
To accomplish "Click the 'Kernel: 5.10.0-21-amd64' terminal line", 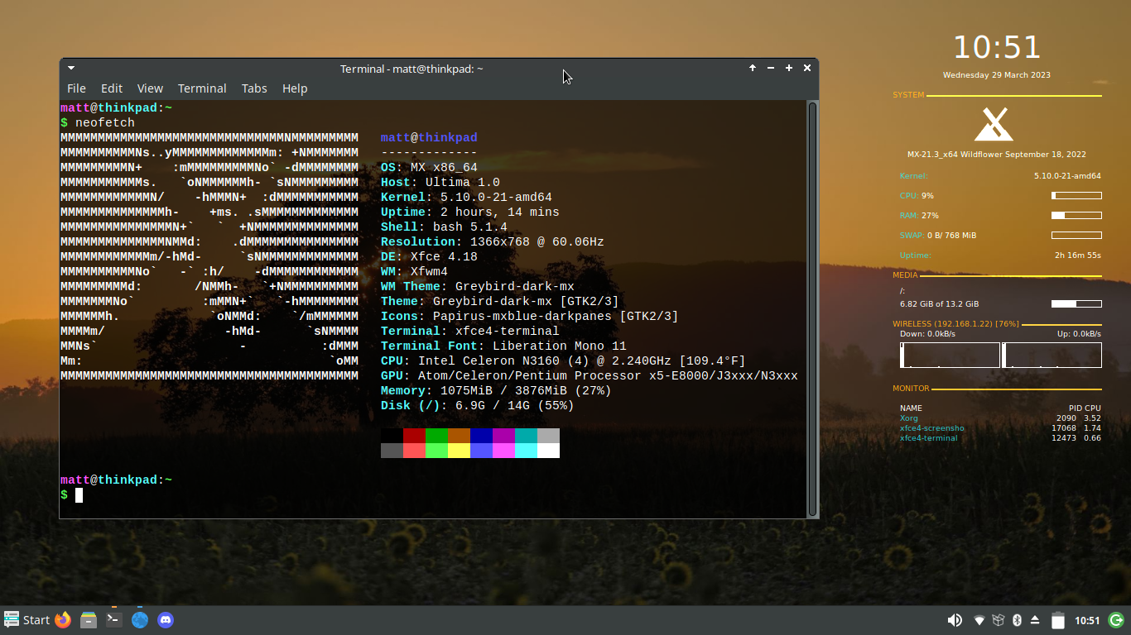I will point(466,198).
